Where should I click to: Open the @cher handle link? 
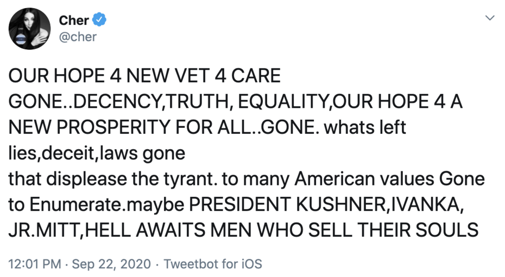pyautogui.click(x=78, y=37)
